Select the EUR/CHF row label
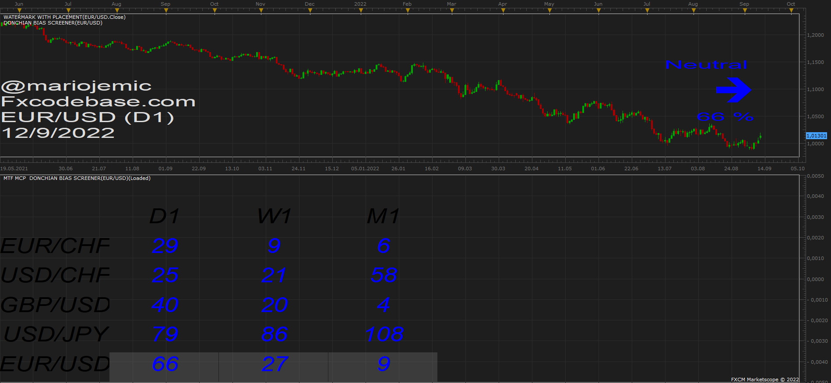The width and height of the screenshot is (831, 383). (55, 246)
